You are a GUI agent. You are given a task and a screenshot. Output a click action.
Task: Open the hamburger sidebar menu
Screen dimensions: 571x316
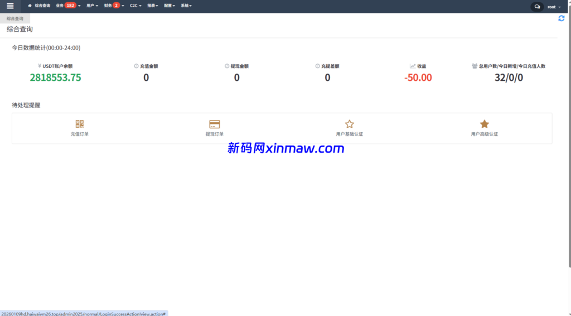coord(10,6)
